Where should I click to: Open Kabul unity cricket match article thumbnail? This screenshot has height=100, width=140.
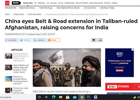click(x=8, y=67)
